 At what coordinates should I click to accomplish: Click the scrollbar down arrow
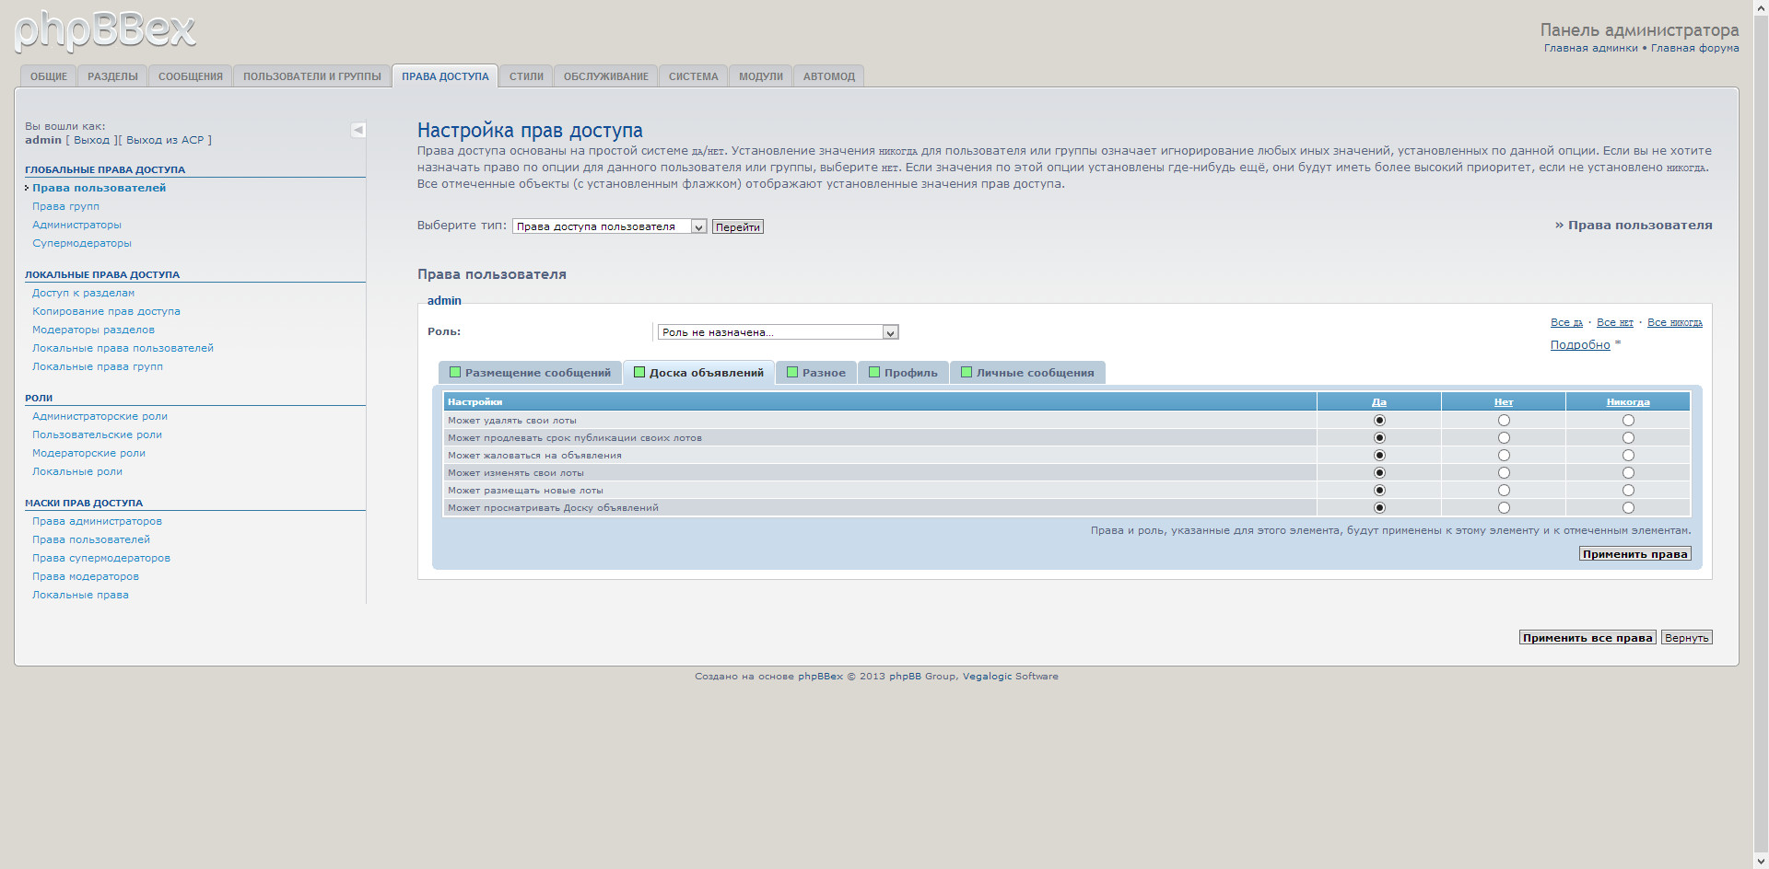[x=1761, y=862]
